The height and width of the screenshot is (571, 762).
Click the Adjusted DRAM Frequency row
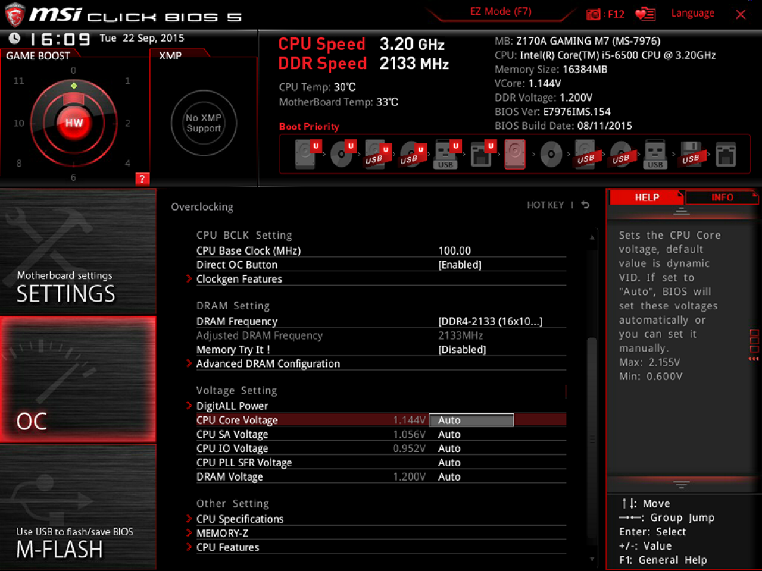381,335
